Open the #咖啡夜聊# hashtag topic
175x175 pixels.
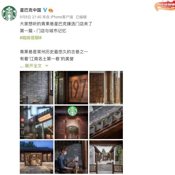tap(31, 38)
